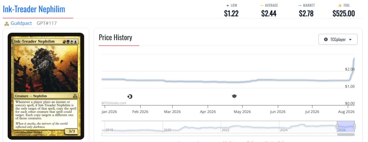368x142 pixels.
Task: Click the MTGStocks.com chart credit text
Action: [x=114, y=103]
